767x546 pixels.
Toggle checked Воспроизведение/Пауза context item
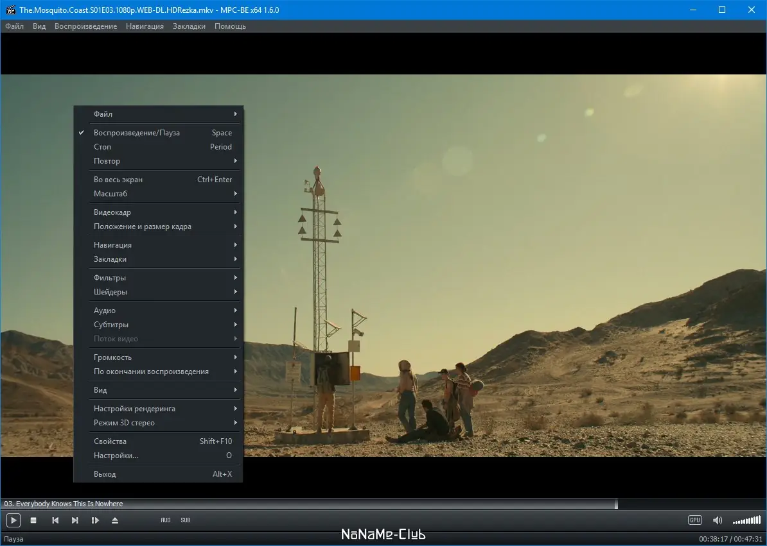[x=158, y=133]
